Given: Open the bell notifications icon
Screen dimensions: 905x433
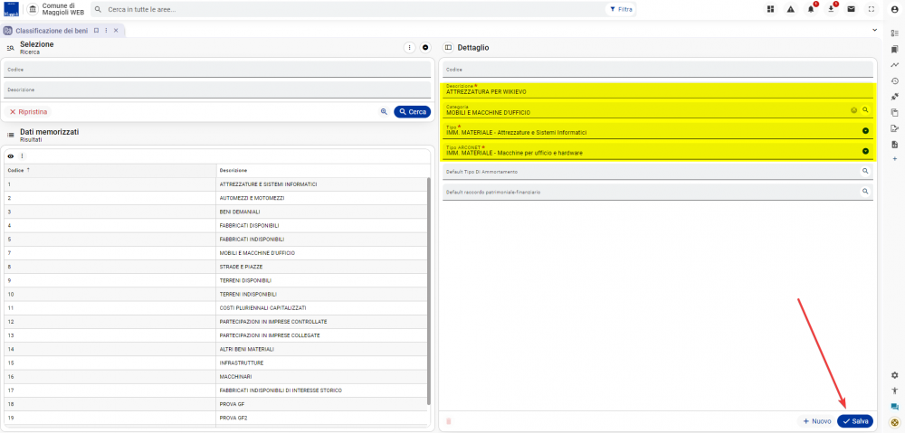Looking at the screenshot, I should pos(811,9).
